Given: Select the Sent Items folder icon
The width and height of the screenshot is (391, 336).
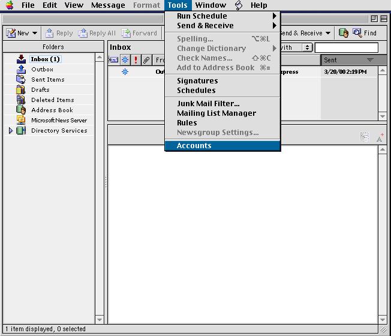Looking at the screenshot, I should tap(21, 79).
